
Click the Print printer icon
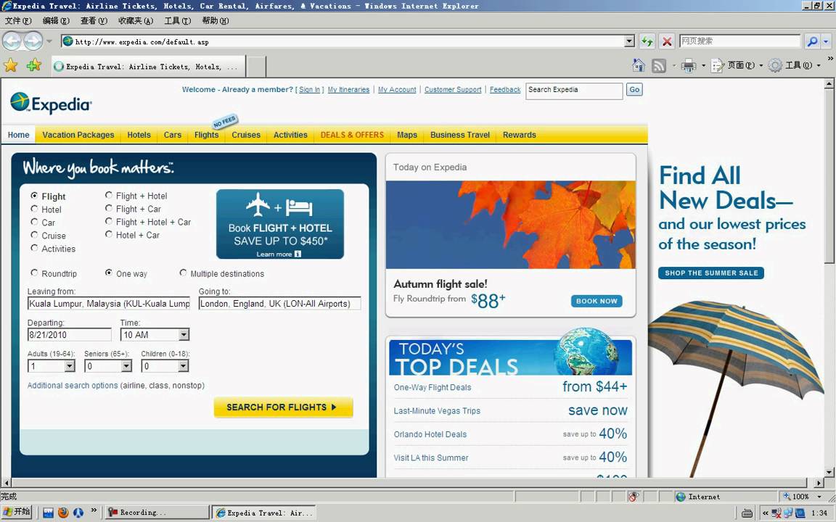click(x=689, y=65)
